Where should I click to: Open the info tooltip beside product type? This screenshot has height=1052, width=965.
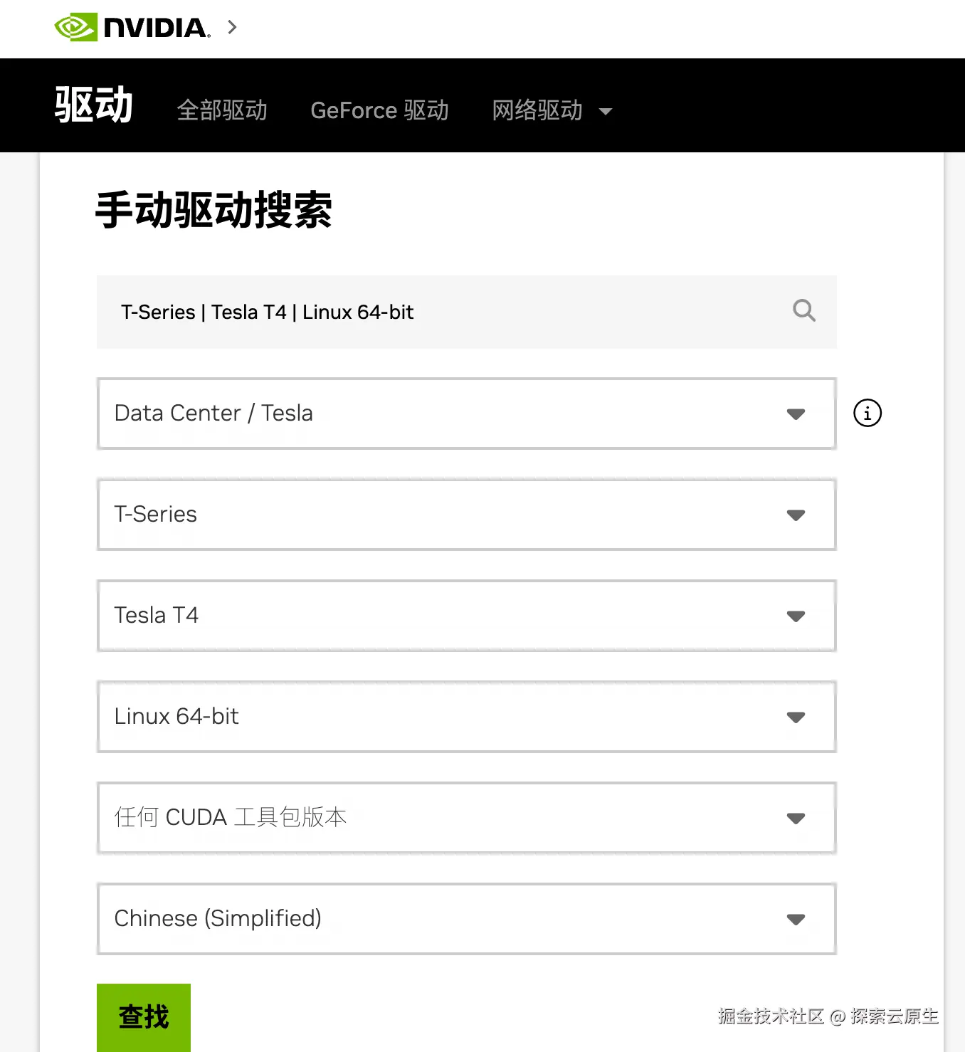868,414
